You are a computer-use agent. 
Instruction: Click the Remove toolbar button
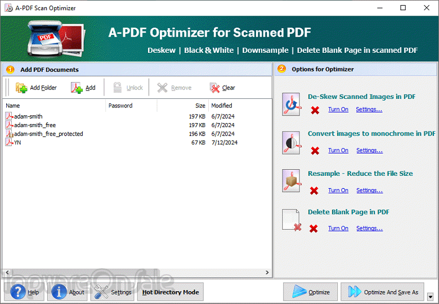[x=174, y=88]
